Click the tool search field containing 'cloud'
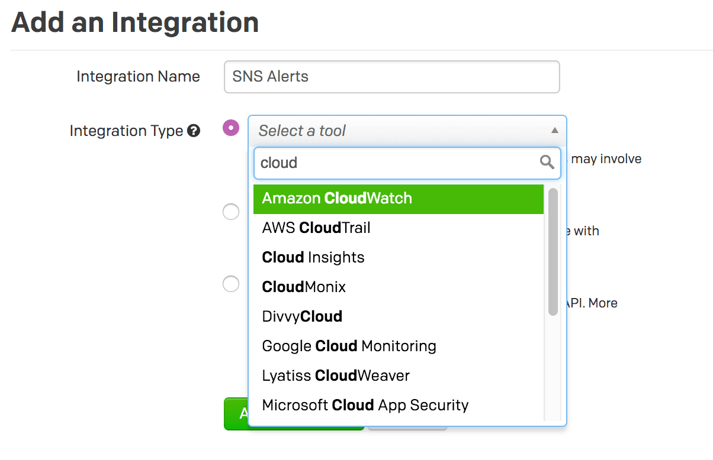 tap(407, 163)
